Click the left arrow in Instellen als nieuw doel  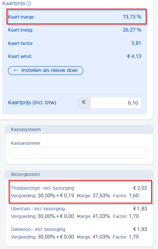[16, 70]
